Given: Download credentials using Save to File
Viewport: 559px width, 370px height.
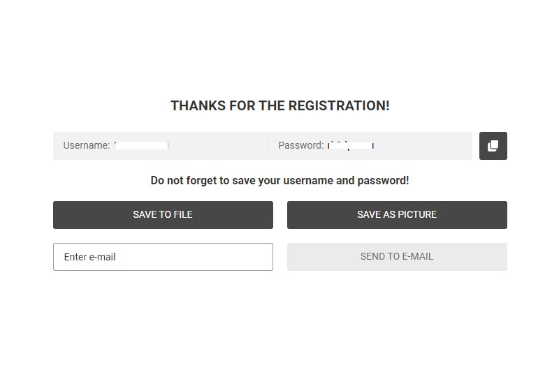Looking at the screenshot, I should [x=163, y=215].
